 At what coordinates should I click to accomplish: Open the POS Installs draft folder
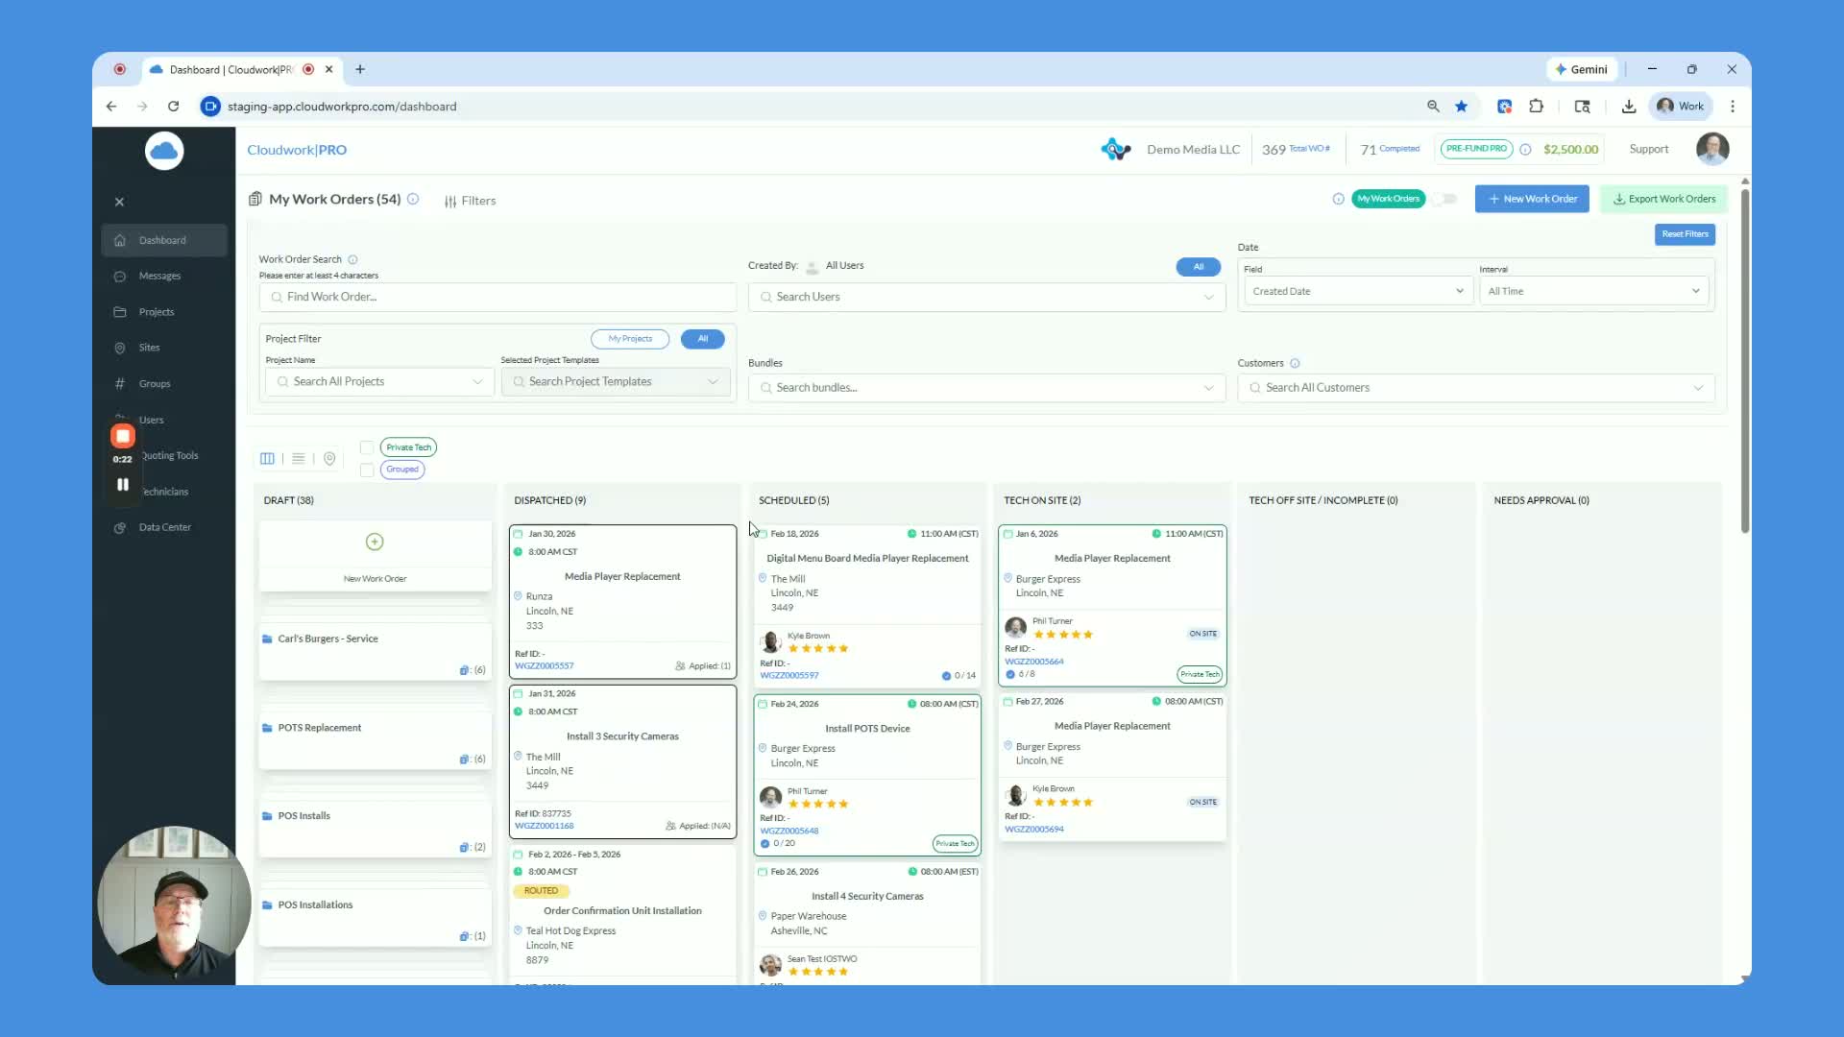coord(376,830)
